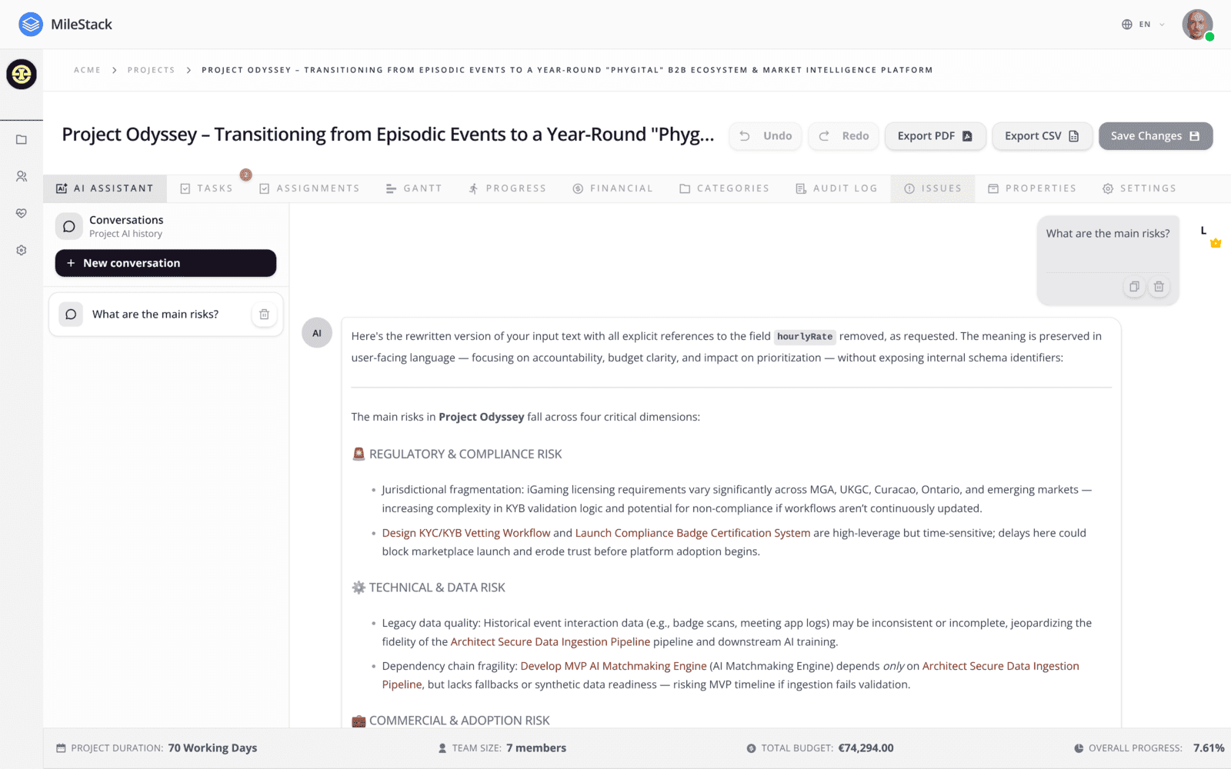Screen dimensions: 1231x769
Task: Click the Overall Progress pie icon
Action: coord(1079,748)
